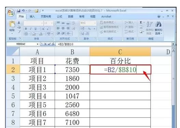180x128 pixels.
Task: Click the AutoSum sigma icon
Action: coord(141,23)
